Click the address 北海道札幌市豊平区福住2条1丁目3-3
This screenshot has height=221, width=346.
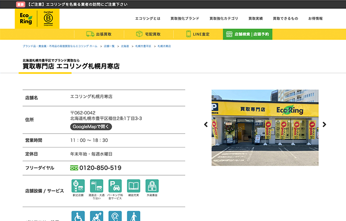tap(106, 118)
